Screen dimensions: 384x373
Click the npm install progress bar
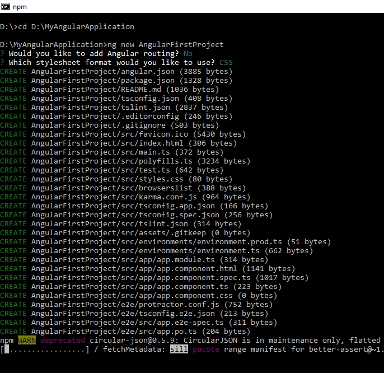[45, 349]
